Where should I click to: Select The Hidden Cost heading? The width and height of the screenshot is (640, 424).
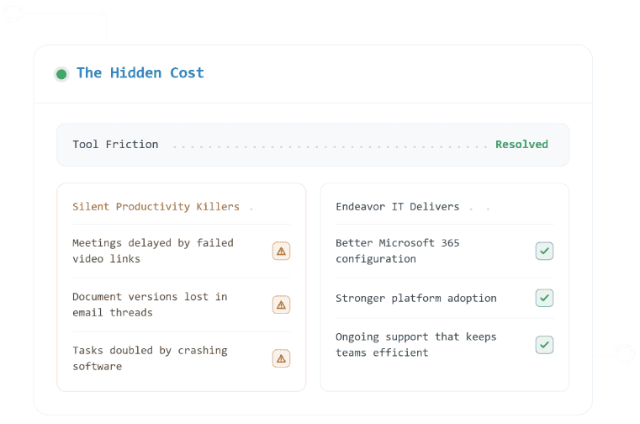click(140, 72)
